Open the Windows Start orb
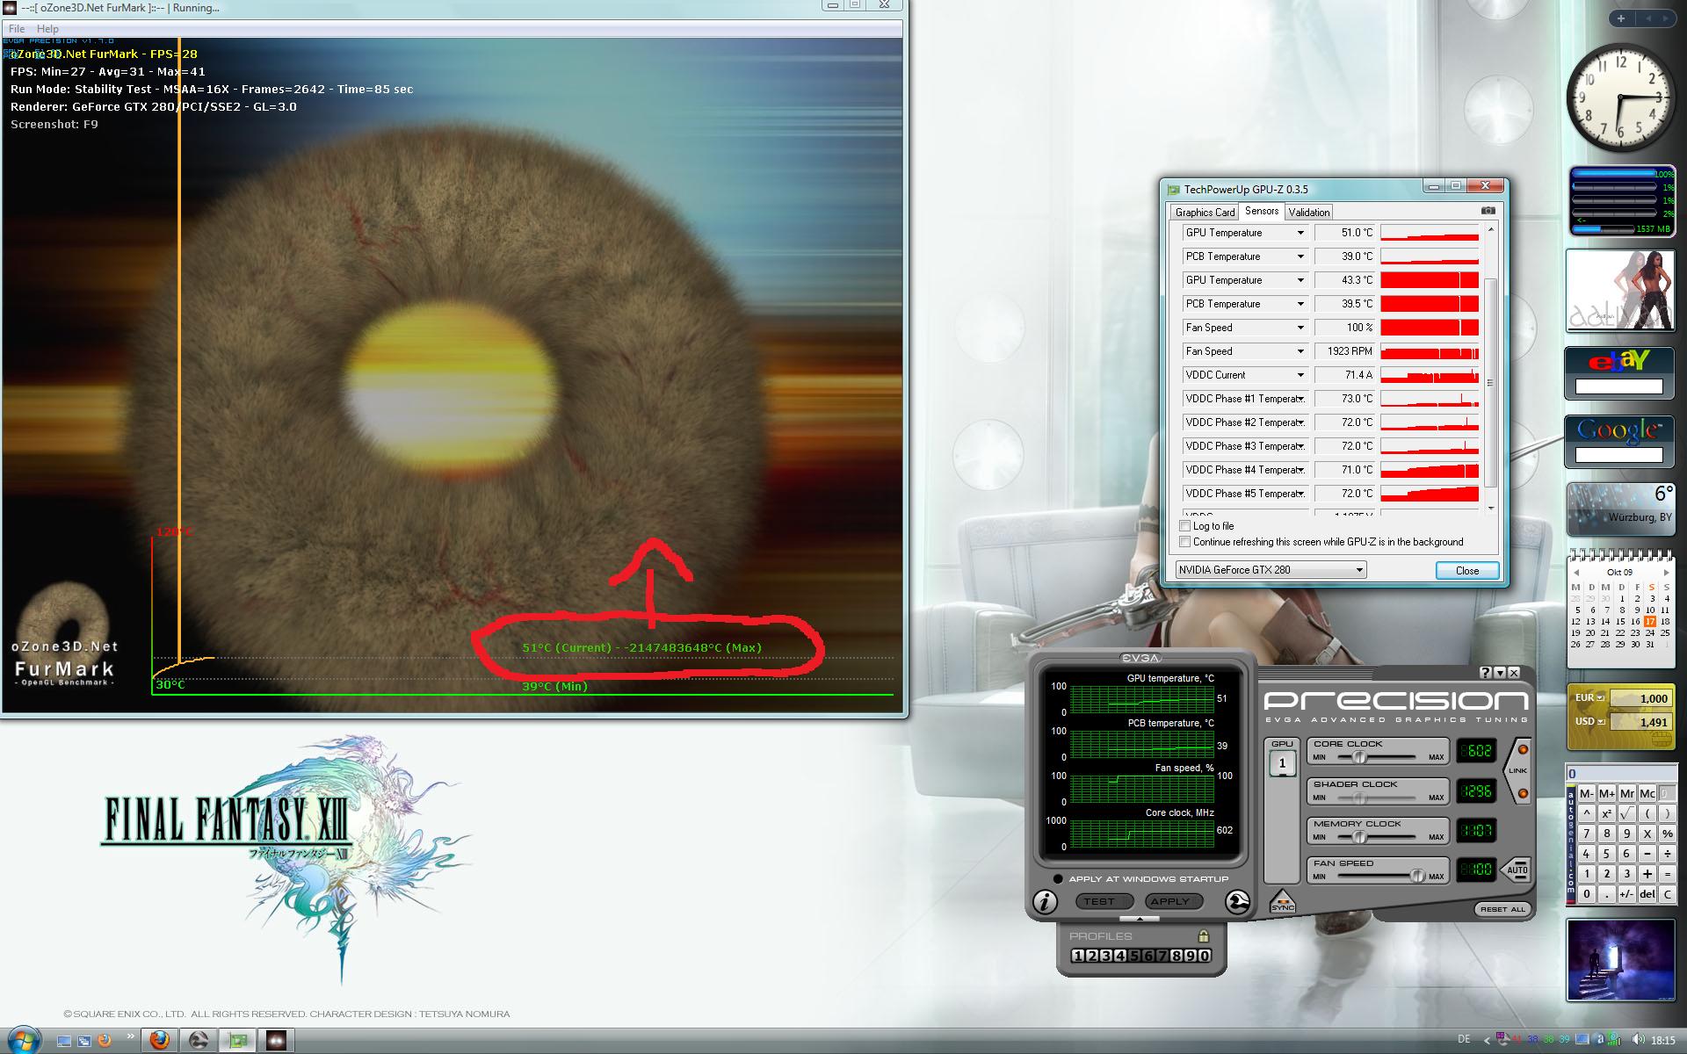The height and width of the screenshot is (1054, 1687). click(24, 1040)
